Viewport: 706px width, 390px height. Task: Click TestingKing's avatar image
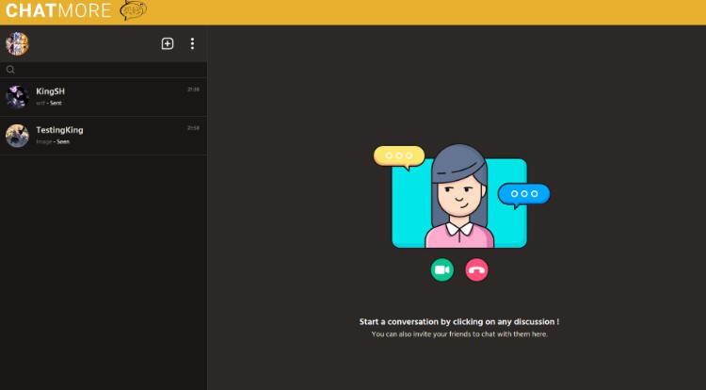tap(17, 136)
